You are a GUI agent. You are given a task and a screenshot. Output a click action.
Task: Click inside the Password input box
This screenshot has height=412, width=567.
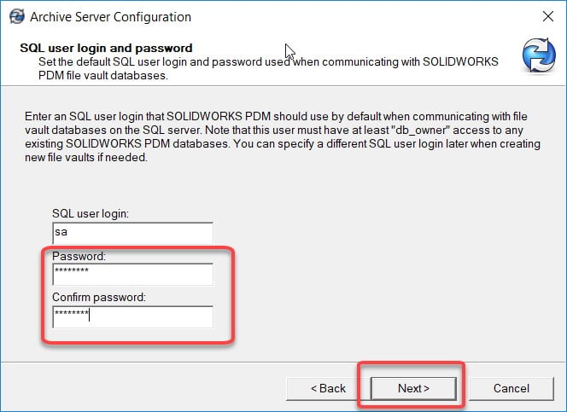pos(132,274)
